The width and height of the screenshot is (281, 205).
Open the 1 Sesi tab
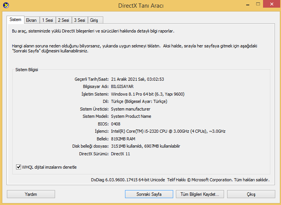click(x=47, y=20)
